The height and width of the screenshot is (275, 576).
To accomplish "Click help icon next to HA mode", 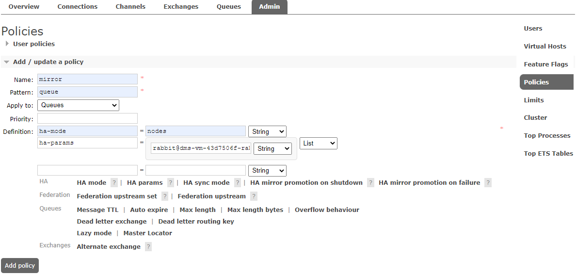I will 114,183.
